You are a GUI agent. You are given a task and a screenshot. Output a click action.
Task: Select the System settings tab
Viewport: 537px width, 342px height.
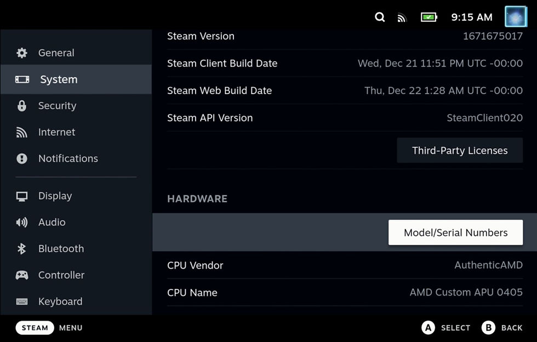[x=76, y=79]
